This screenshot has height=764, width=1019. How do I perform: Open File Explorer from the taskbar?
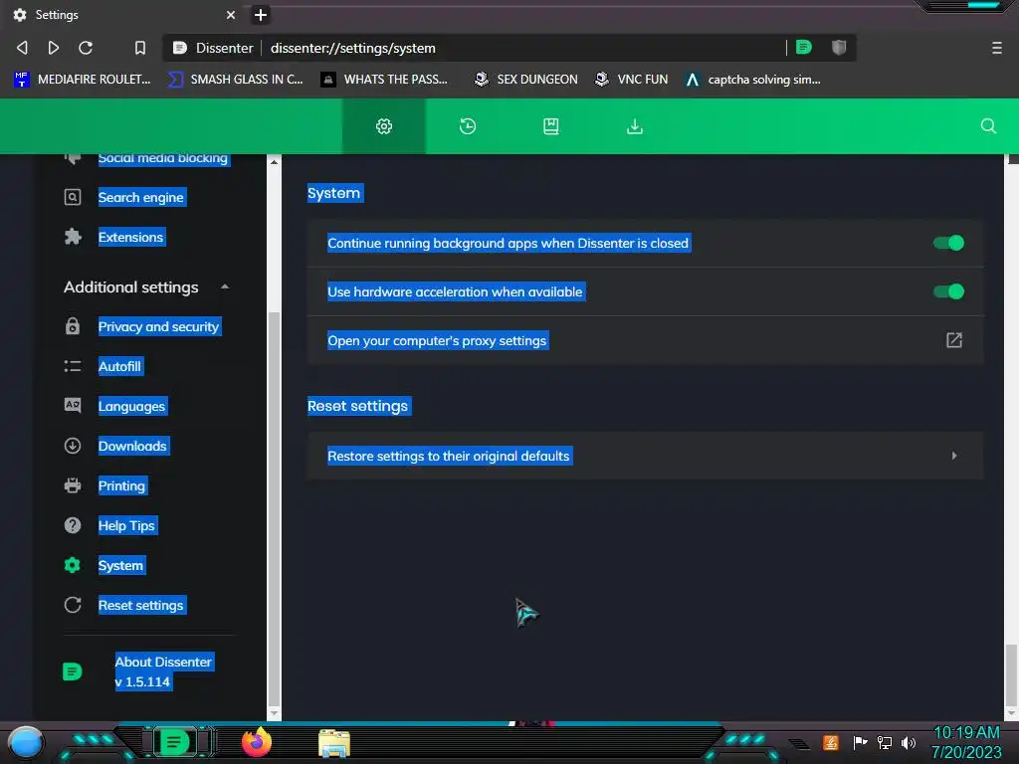coord(334,743)
